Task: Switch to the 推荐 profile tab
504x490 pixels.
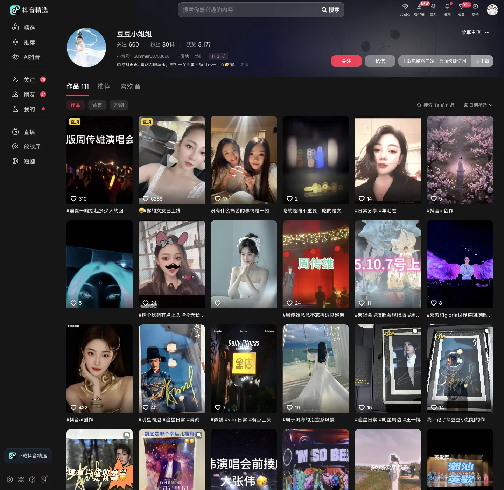Action: [x=104, y=86]
